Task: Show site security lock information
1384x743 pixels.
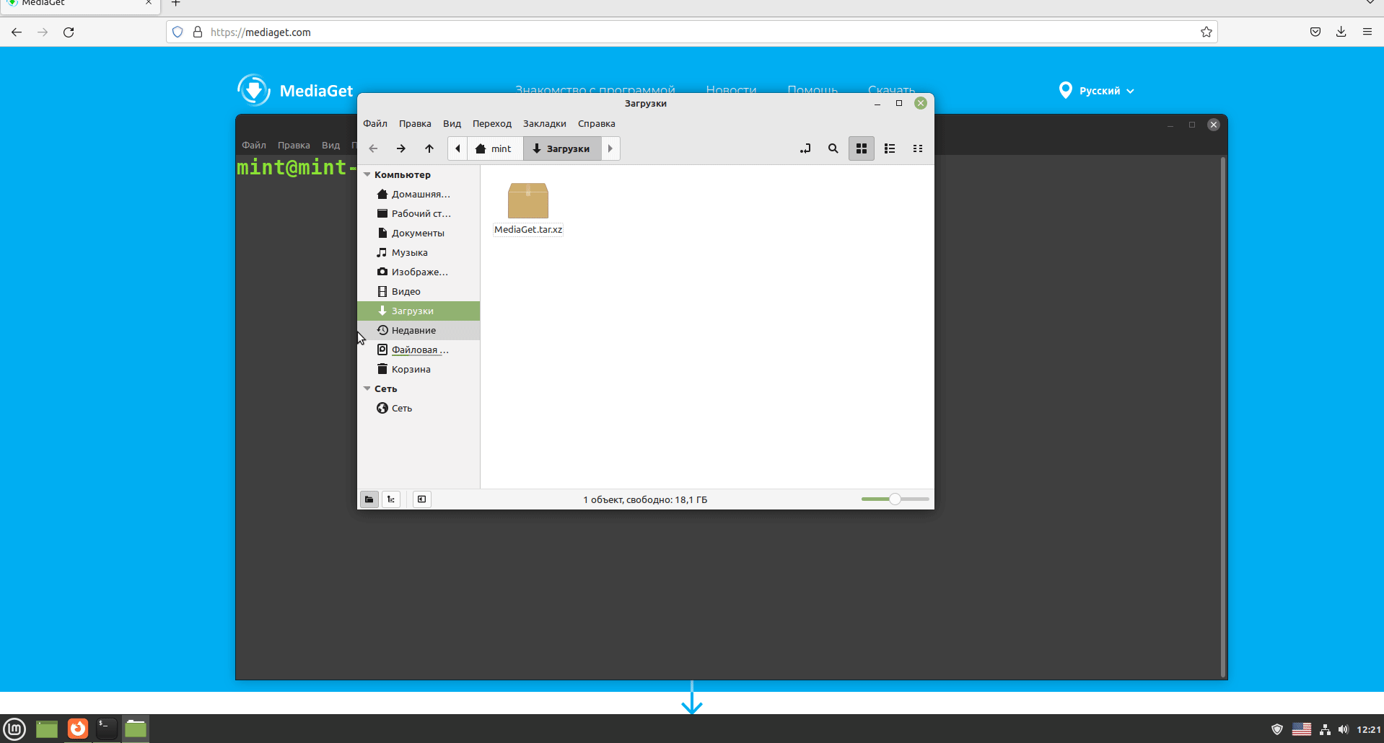Action: coord(197,32)
